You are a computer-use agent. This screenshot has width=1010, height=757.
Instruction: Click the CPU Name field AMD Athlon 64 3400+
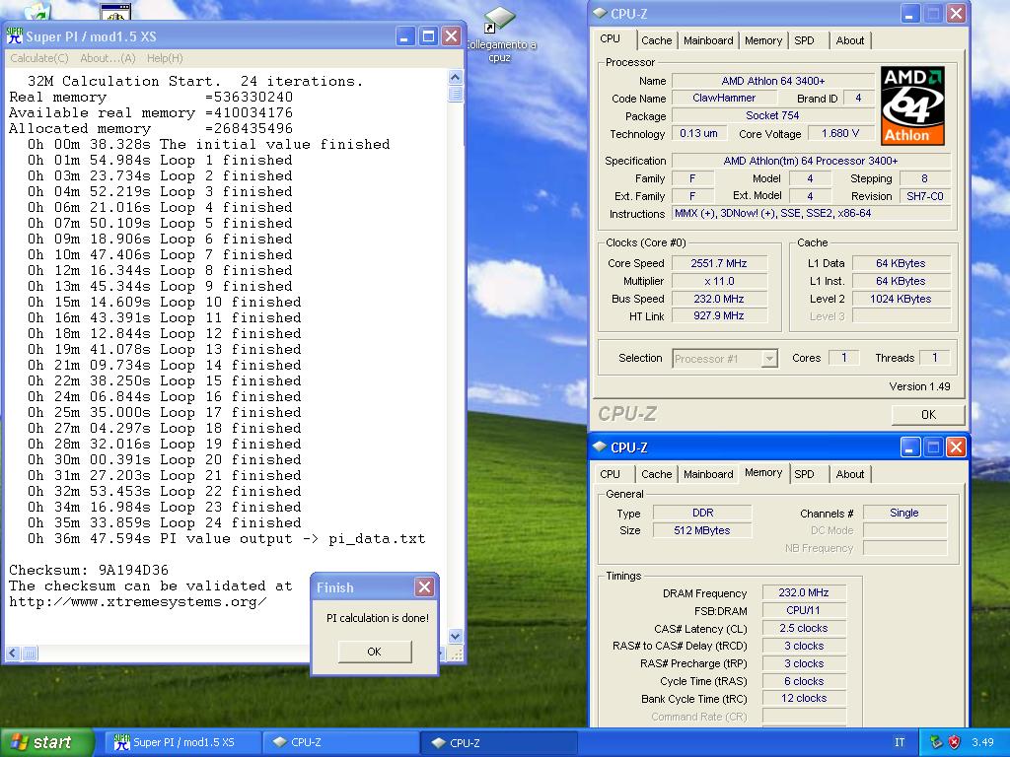[x=773, y=81]
